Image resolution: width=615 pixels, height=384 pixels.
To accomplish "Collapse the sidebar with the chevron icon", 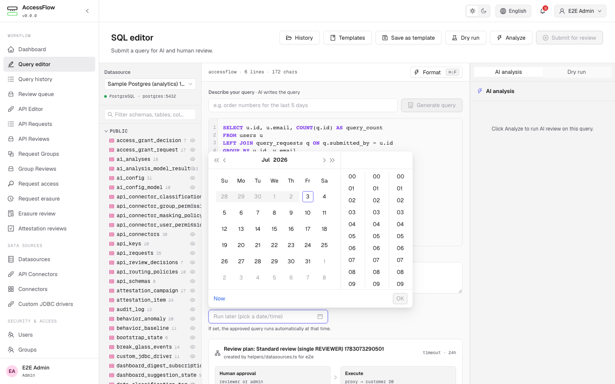I will 87,11.
